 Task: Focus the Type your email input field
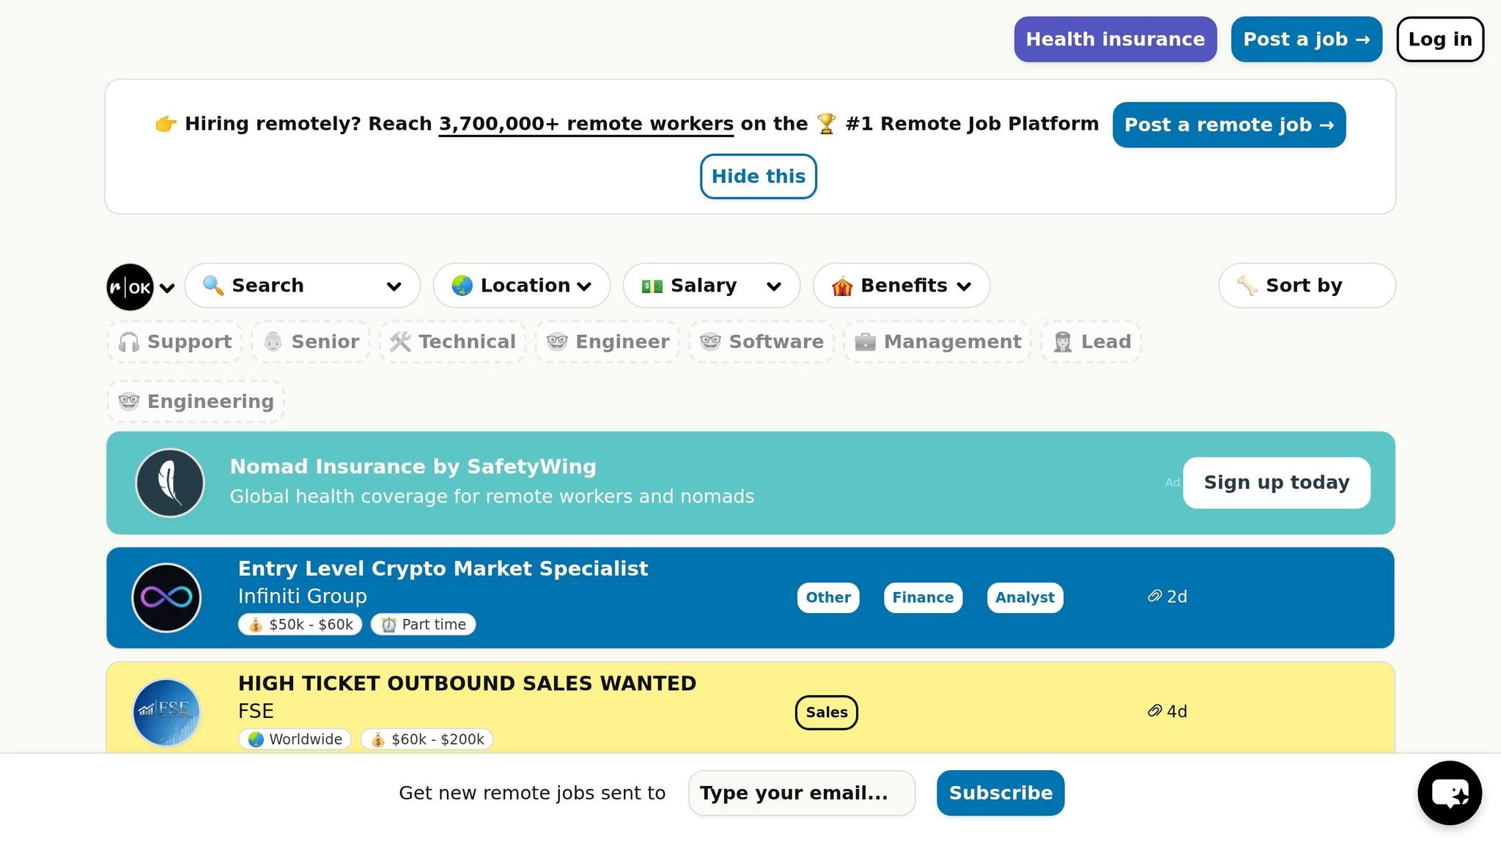(x=802, y=793)
